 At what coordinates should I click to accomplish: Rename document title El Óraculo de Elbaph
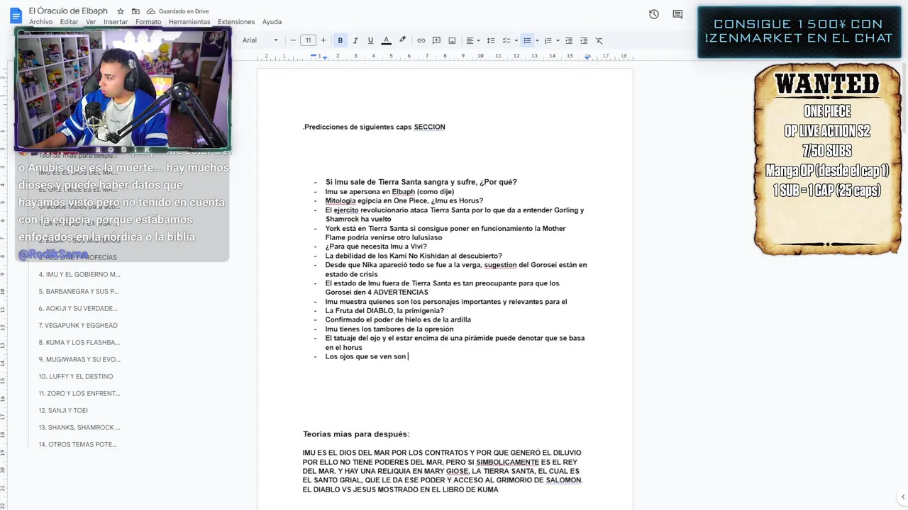point(70,11)
